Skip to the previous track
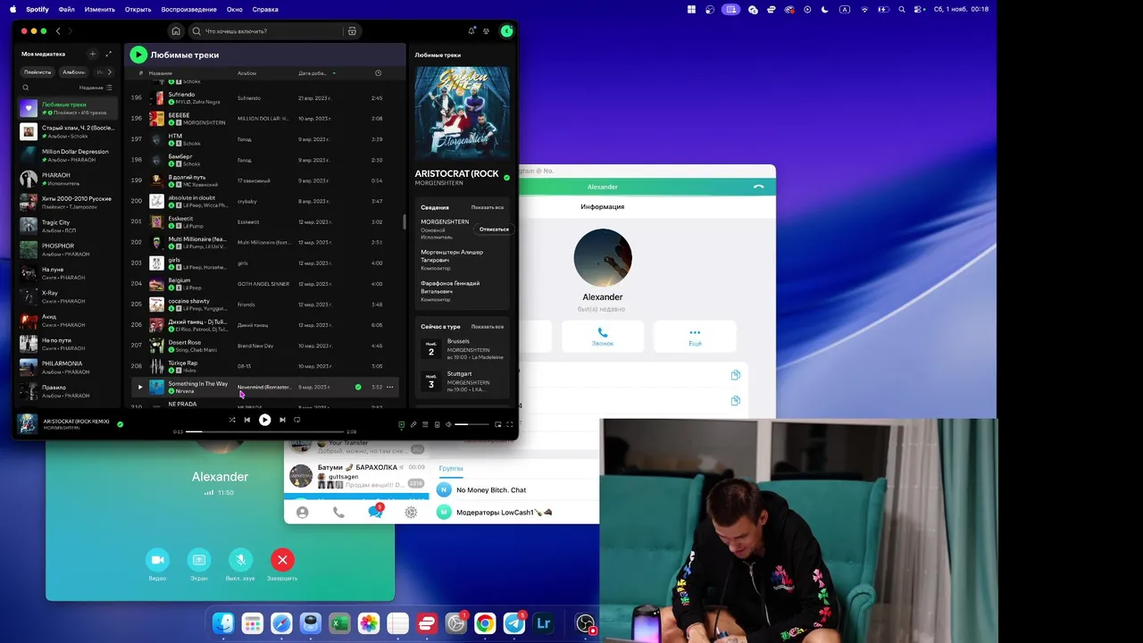 pyautogui.click(x=247, y=420)
